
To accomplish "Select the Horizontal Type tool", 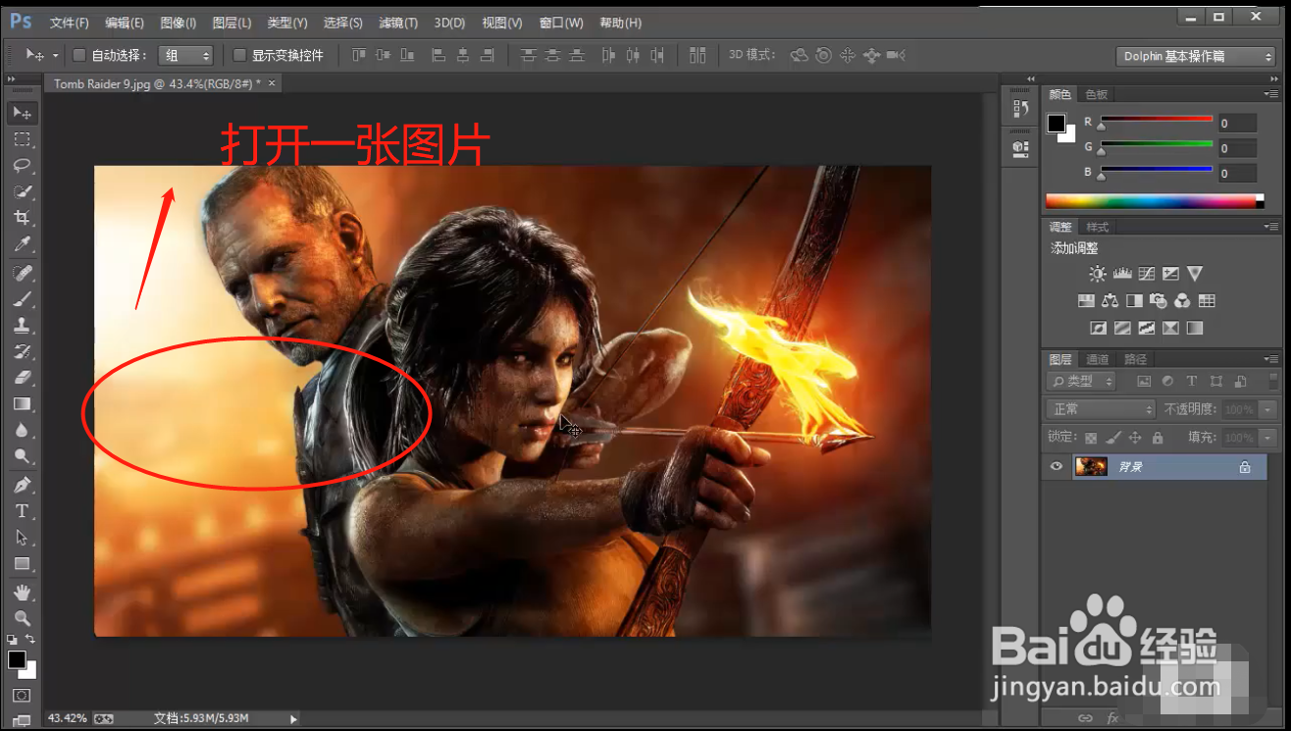I will 22,511.
